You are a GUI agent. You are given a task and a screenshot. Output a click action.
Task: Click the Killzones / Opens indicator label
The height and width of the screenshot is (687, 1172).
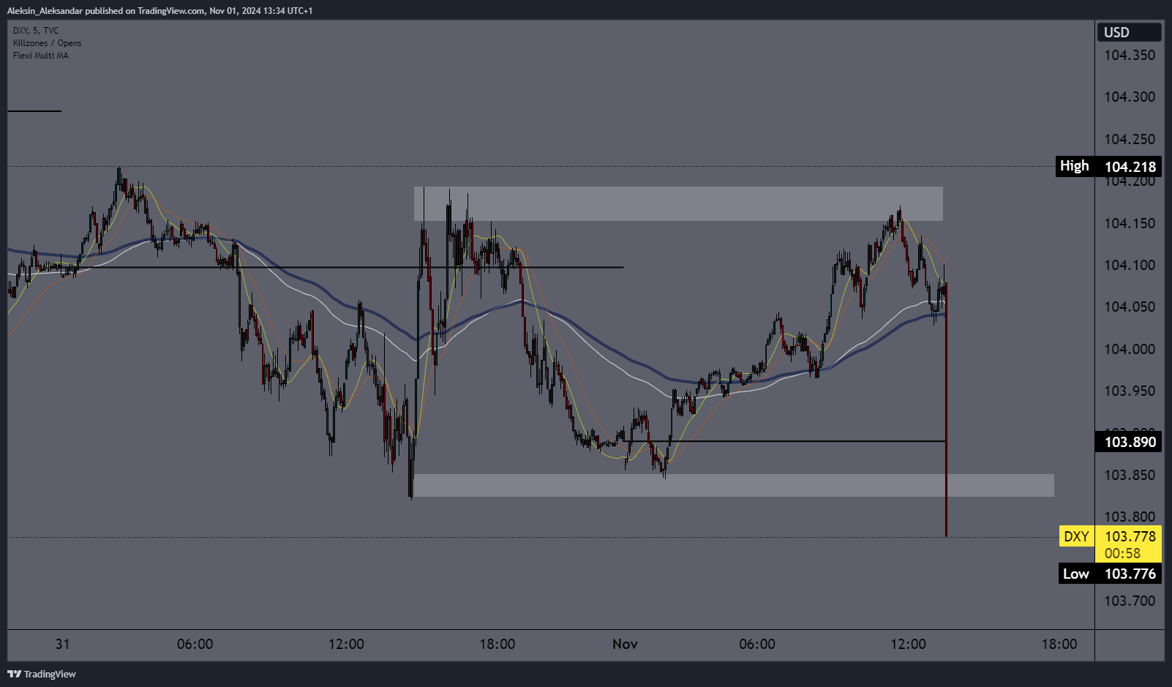coord(47,43)
